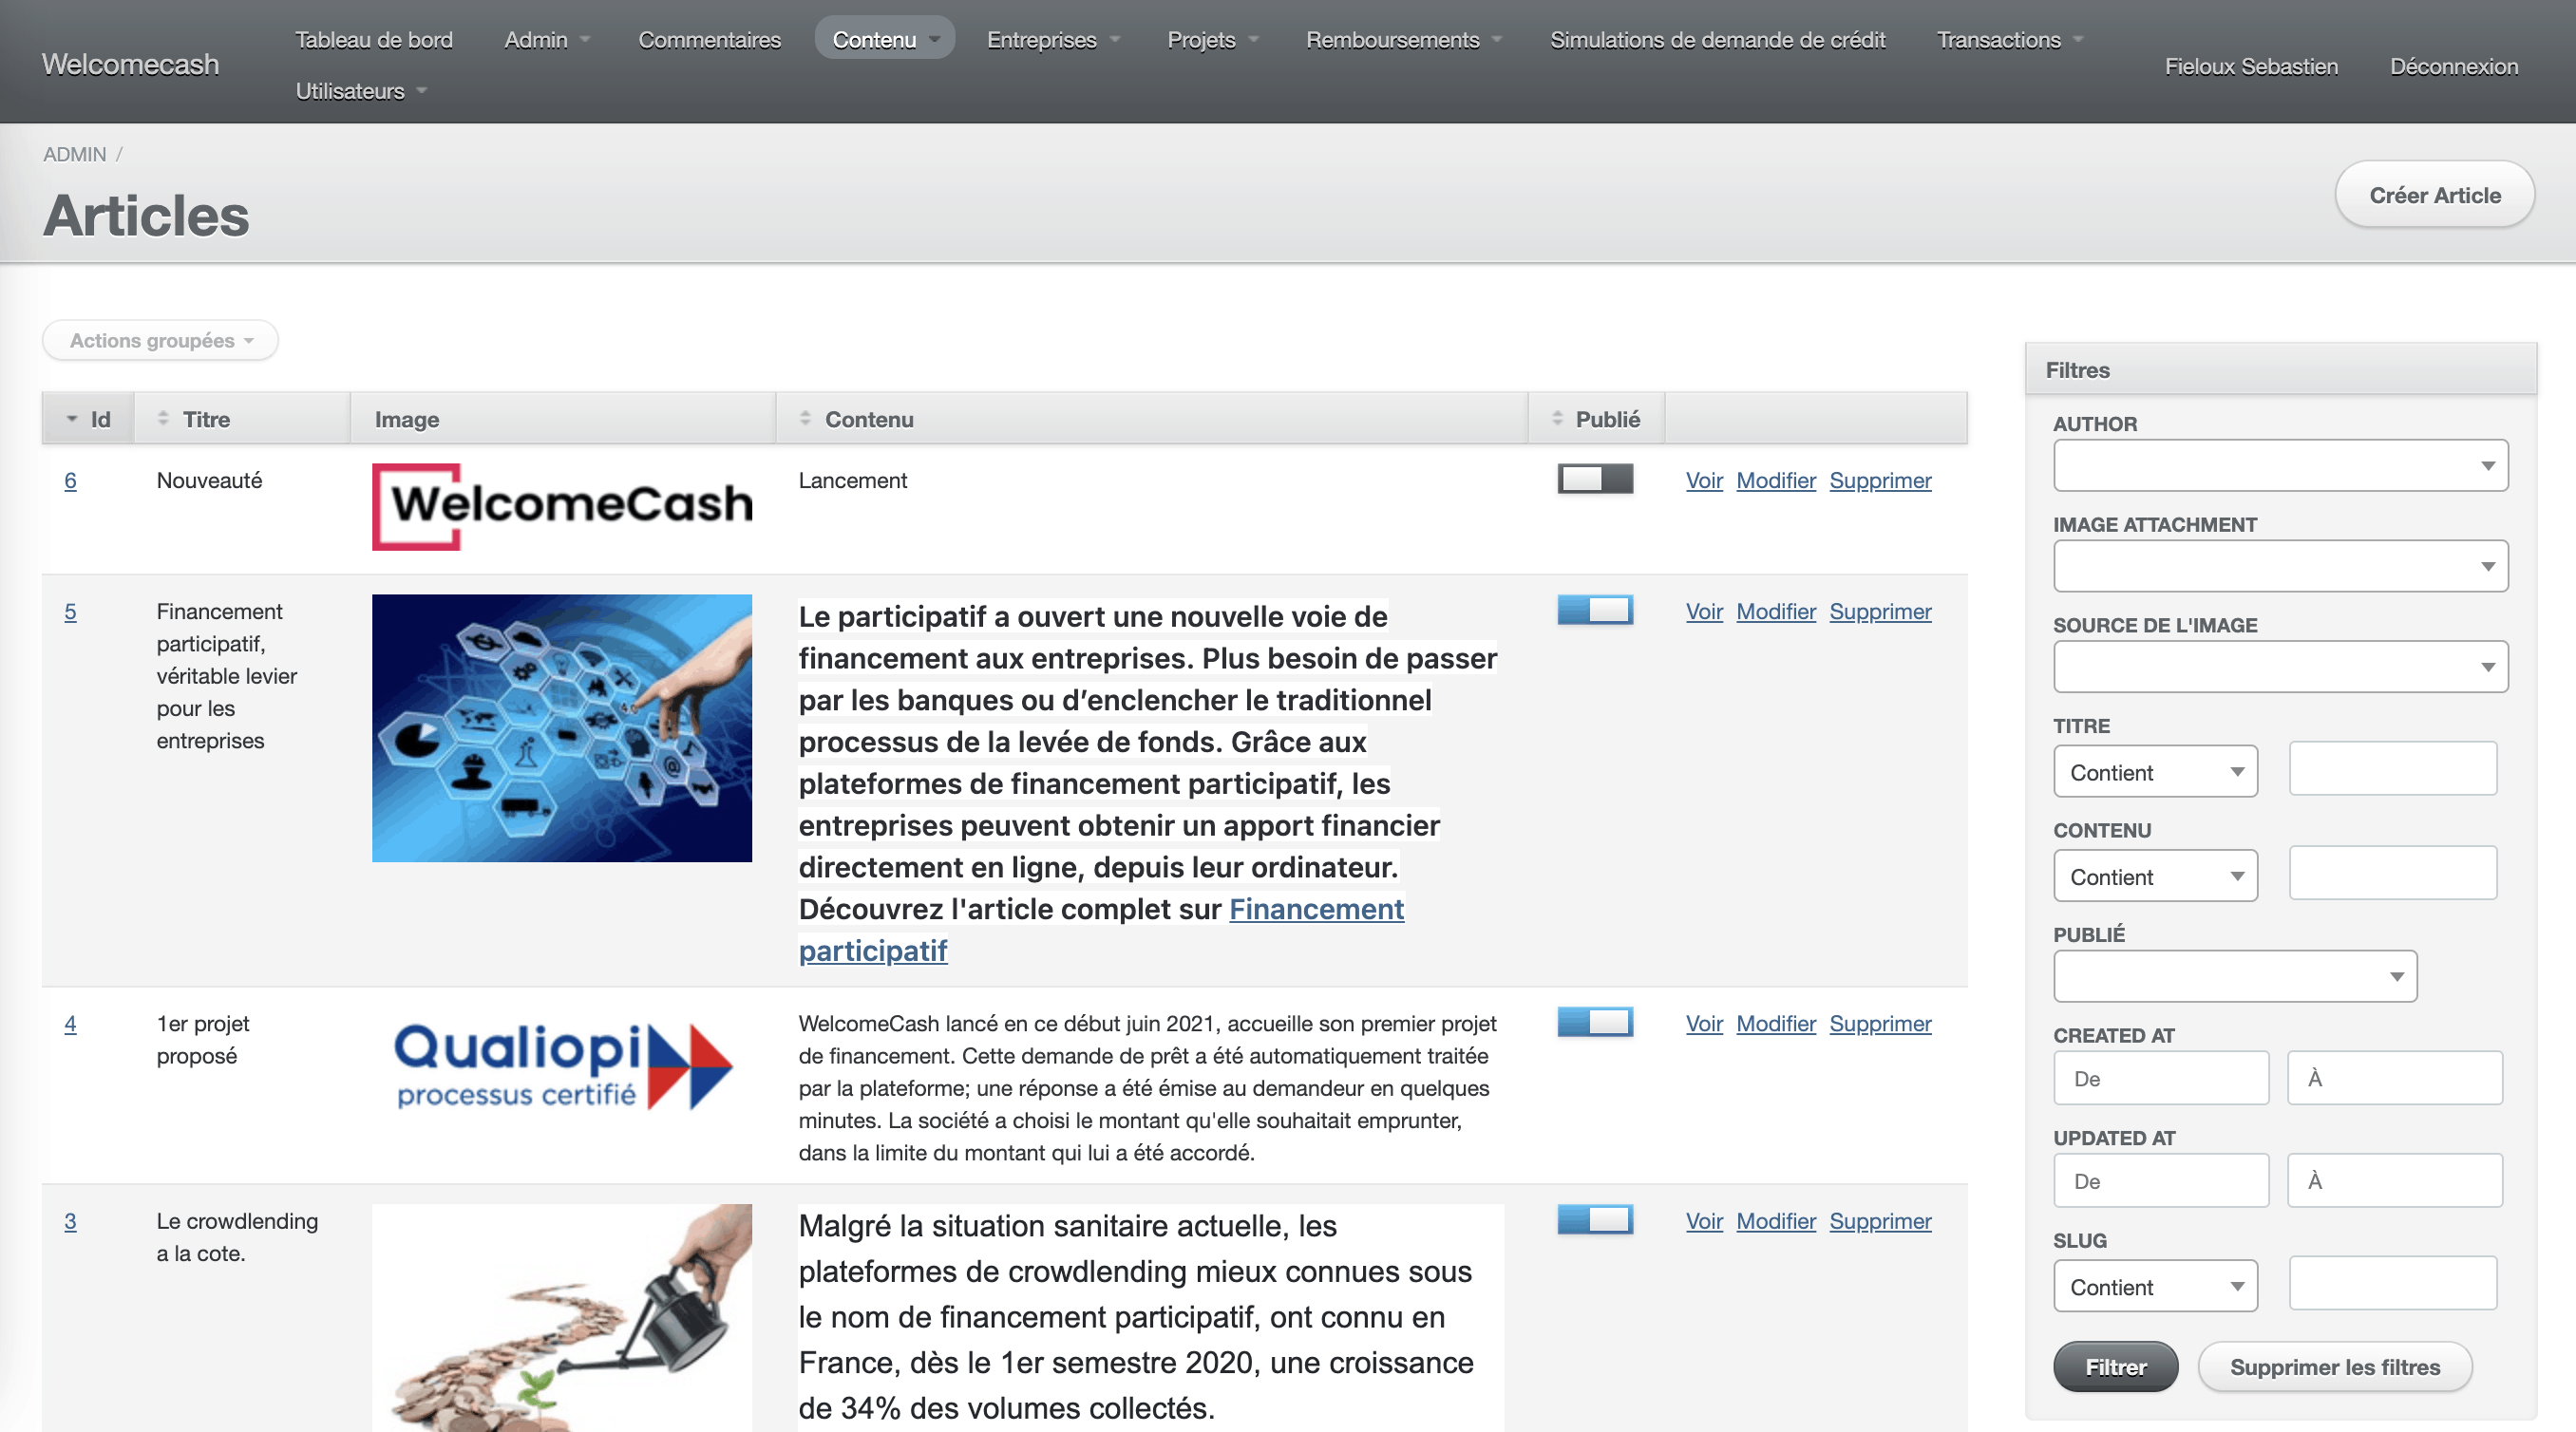Click Supprimer link for Le crowdlending article
This screenshot has width=2576, height=1432.
1880,1221
